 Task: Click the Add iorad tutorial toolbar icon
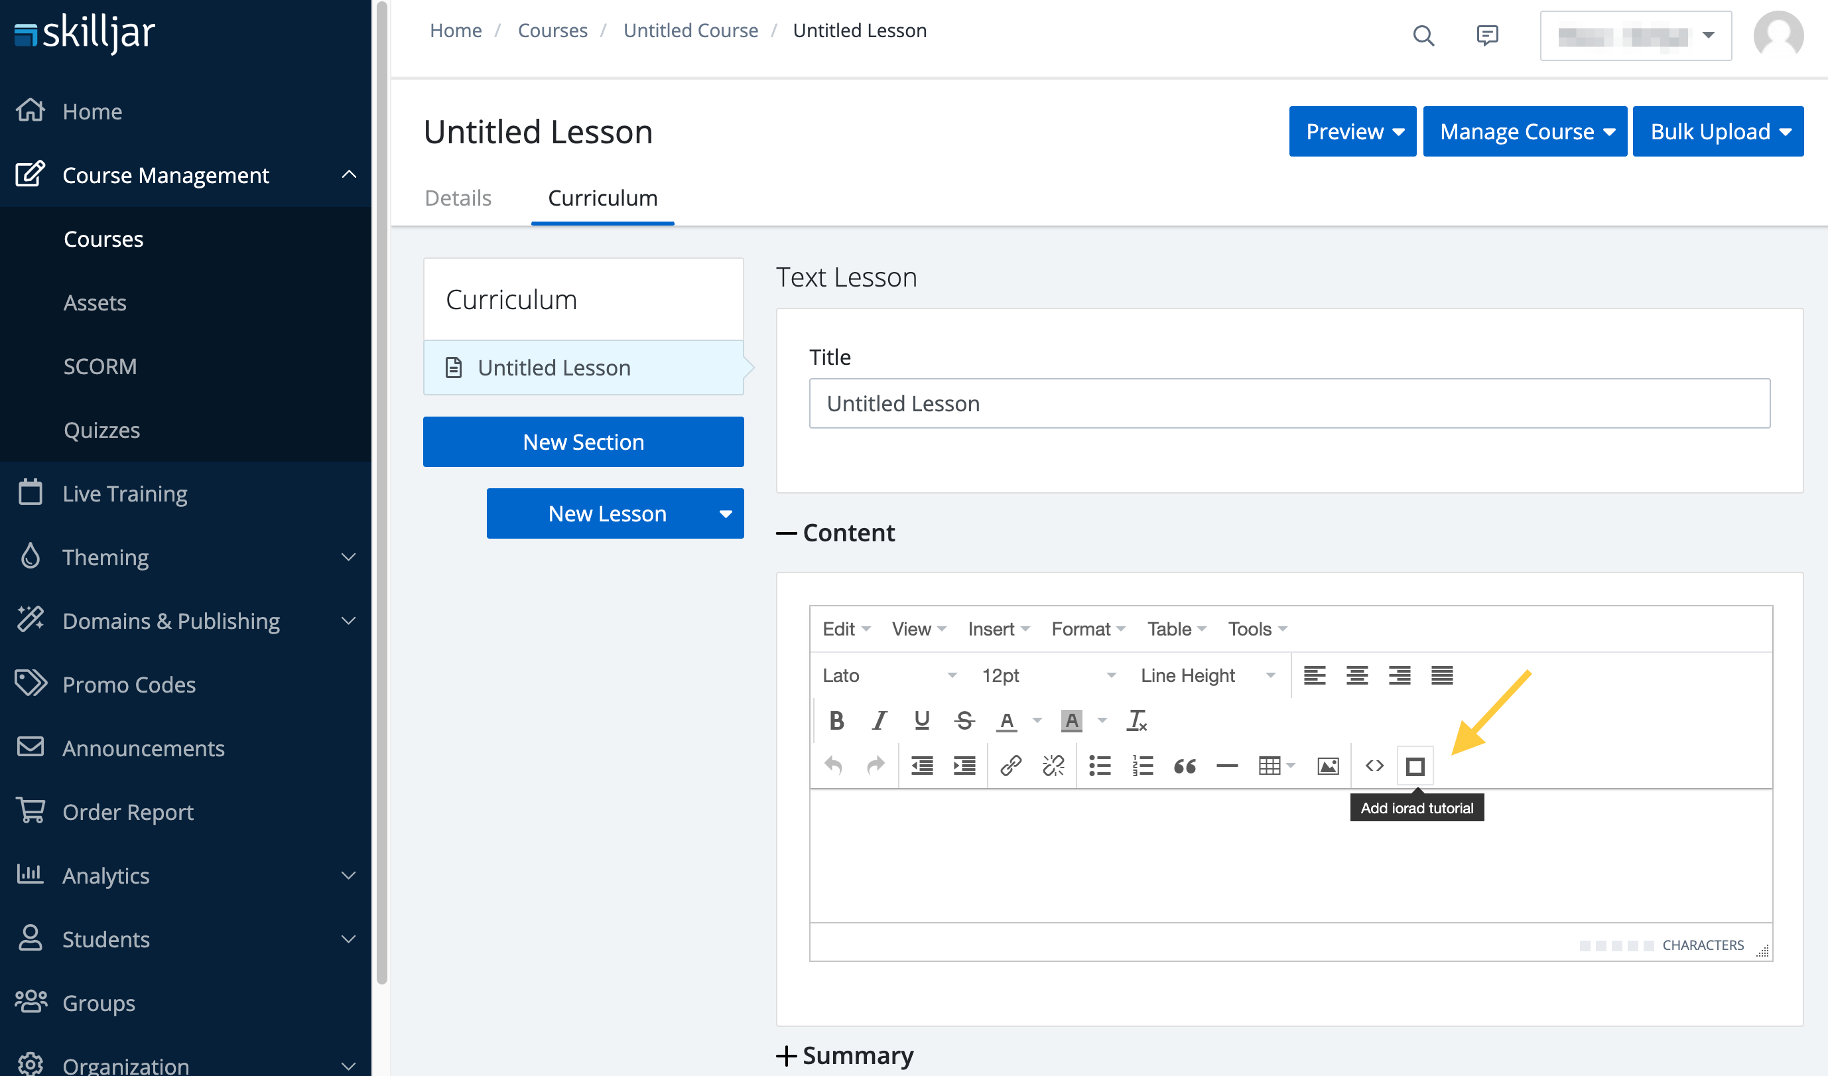click(1415, 766)
